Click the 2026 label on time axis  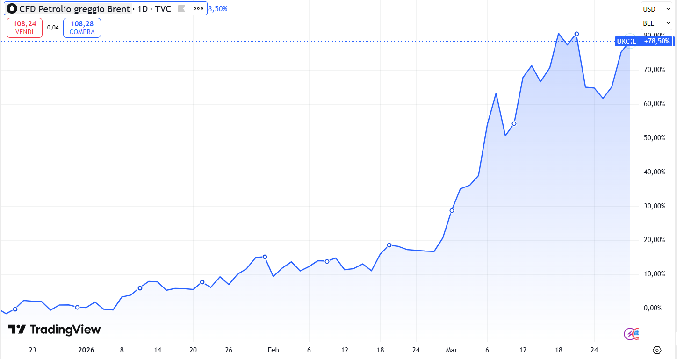point(86,350)
